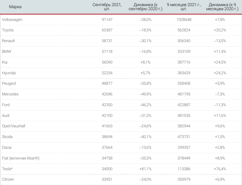
Task: Click Volkswagen 9-month value 1028648
Action: click(184, 20)
